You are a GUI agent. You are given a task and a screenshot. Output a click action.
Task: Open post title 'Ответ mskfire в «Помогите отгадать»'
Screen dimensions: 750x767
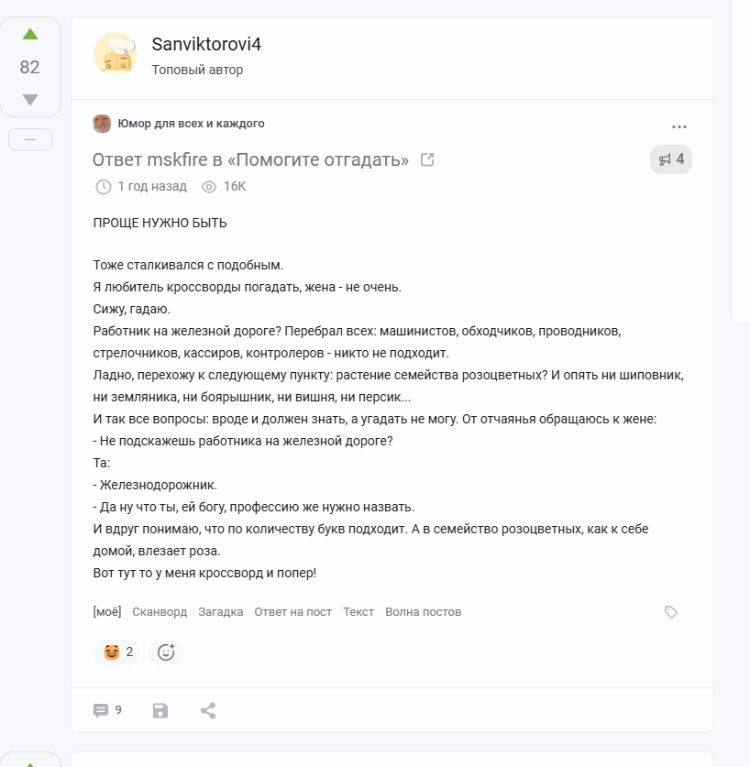click(250, 159)
